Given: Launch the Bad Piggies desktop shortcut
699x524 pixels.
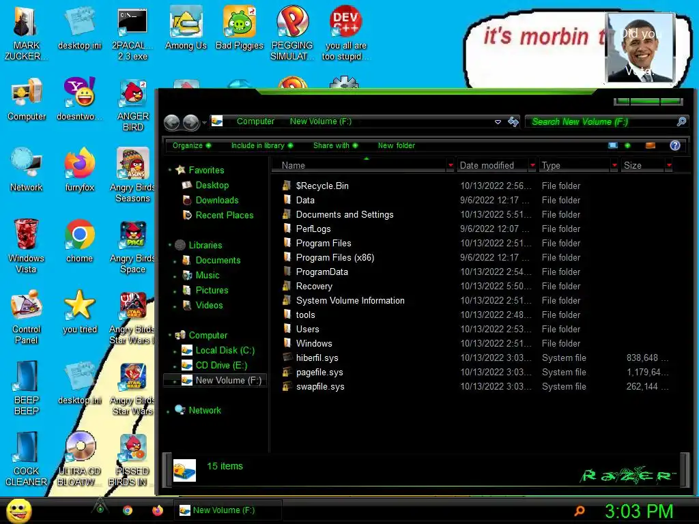Looking at the screenshot, I should (240, 27).
